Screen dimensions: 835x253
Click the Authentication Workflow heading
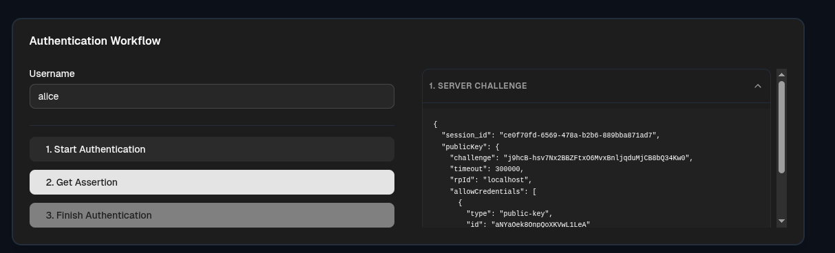coord(95,41)
